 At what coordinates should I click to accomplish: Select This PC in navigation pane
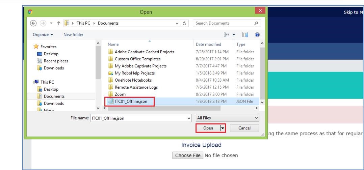click(x=47, y=82)
